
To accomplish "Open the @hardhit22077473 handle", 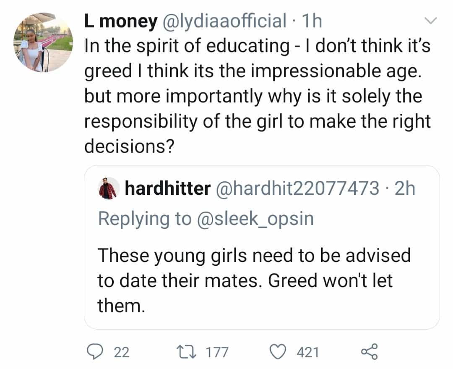I will click(x=297, y=189).
